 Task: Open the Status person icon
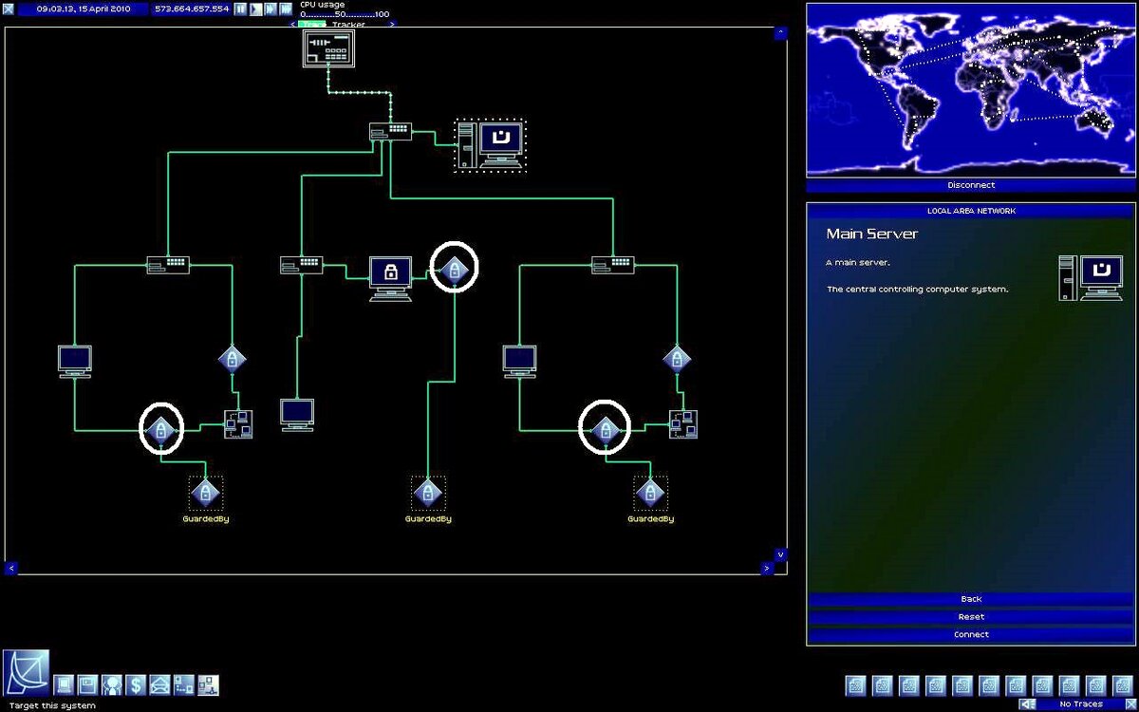coord(112,684)
